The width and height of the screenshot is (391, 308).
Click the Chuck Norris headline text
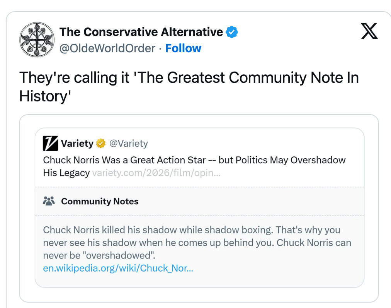point(194,160)
